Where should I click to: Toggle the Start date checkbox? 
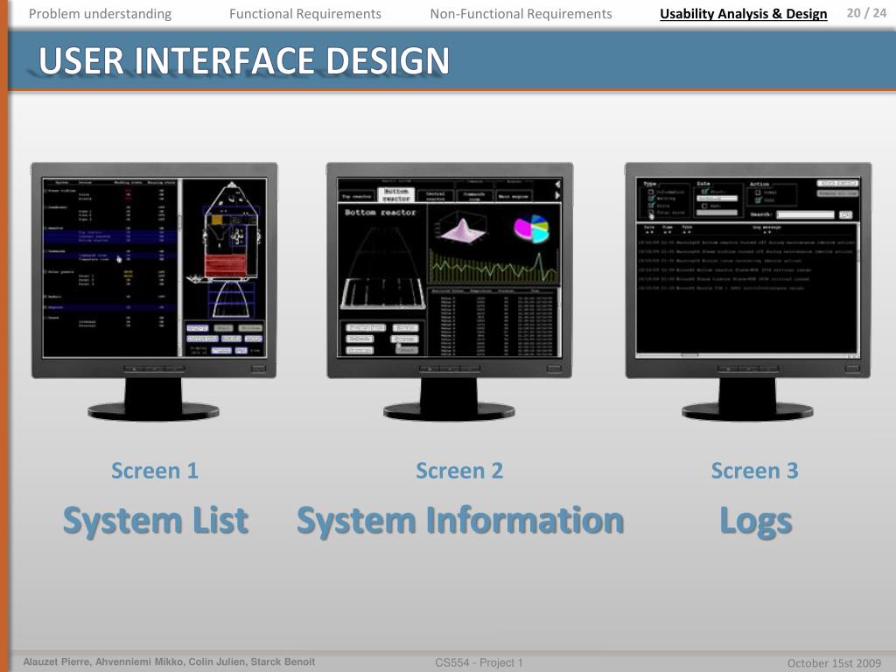[704, 192]
